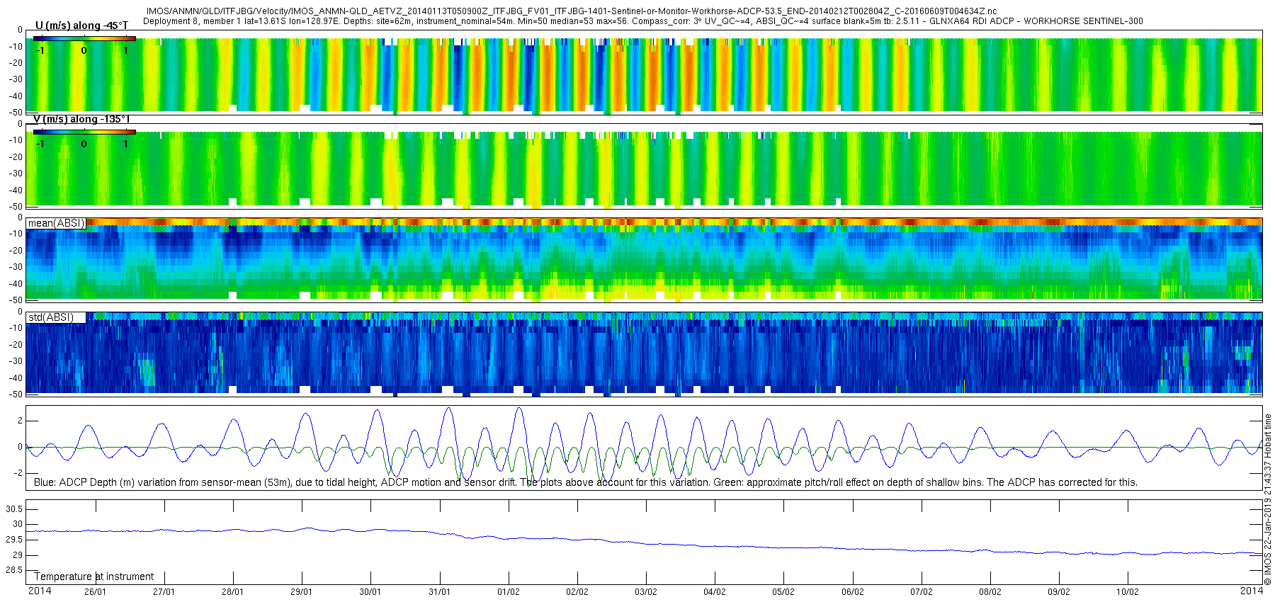The image size is (1275, 602).
Task: Click the 26/01 date tick label
Action: (x=95, y=592)
